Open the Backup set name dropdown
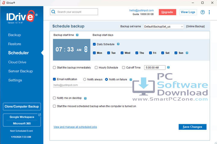The height and width of the screenshot is (144, 217). [164, 27]
